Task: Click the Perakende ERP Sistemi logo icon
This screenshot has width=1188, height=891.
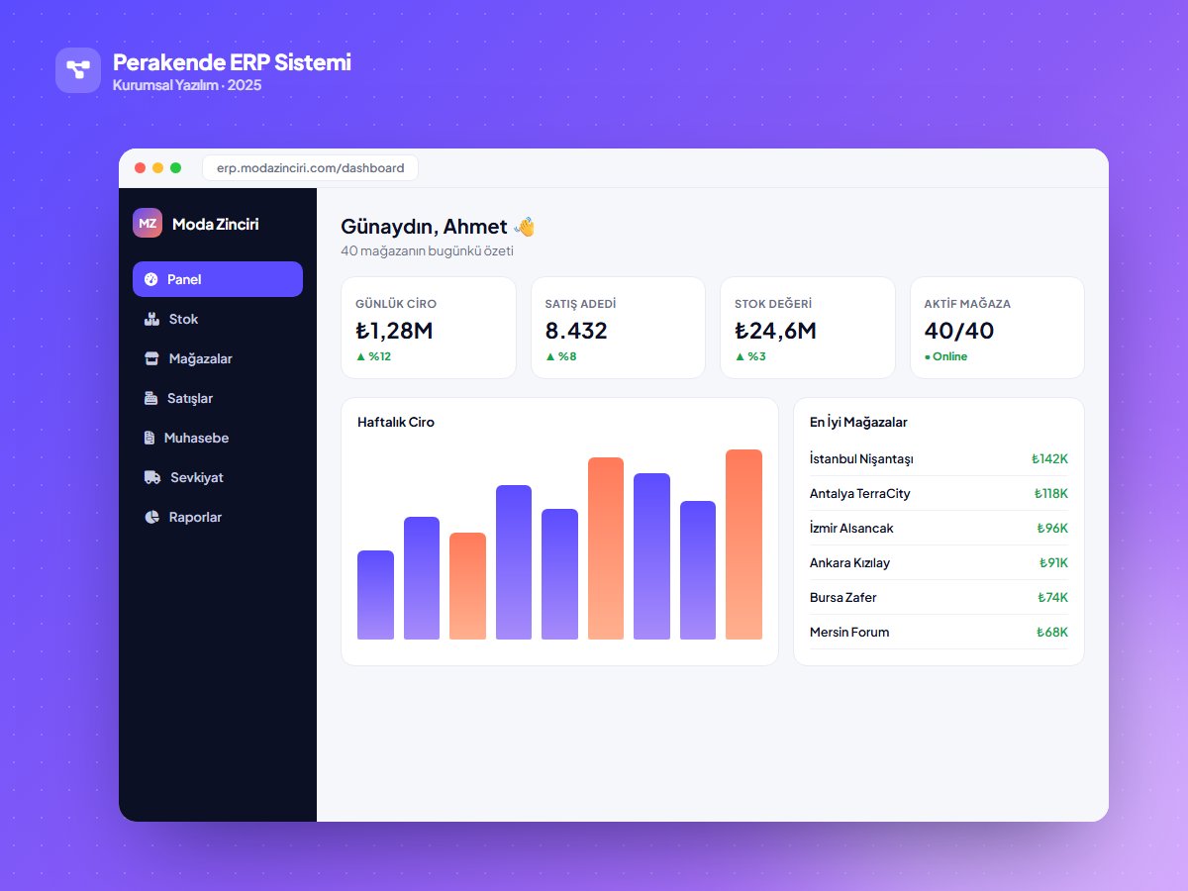Action: [x=78, y=70]
